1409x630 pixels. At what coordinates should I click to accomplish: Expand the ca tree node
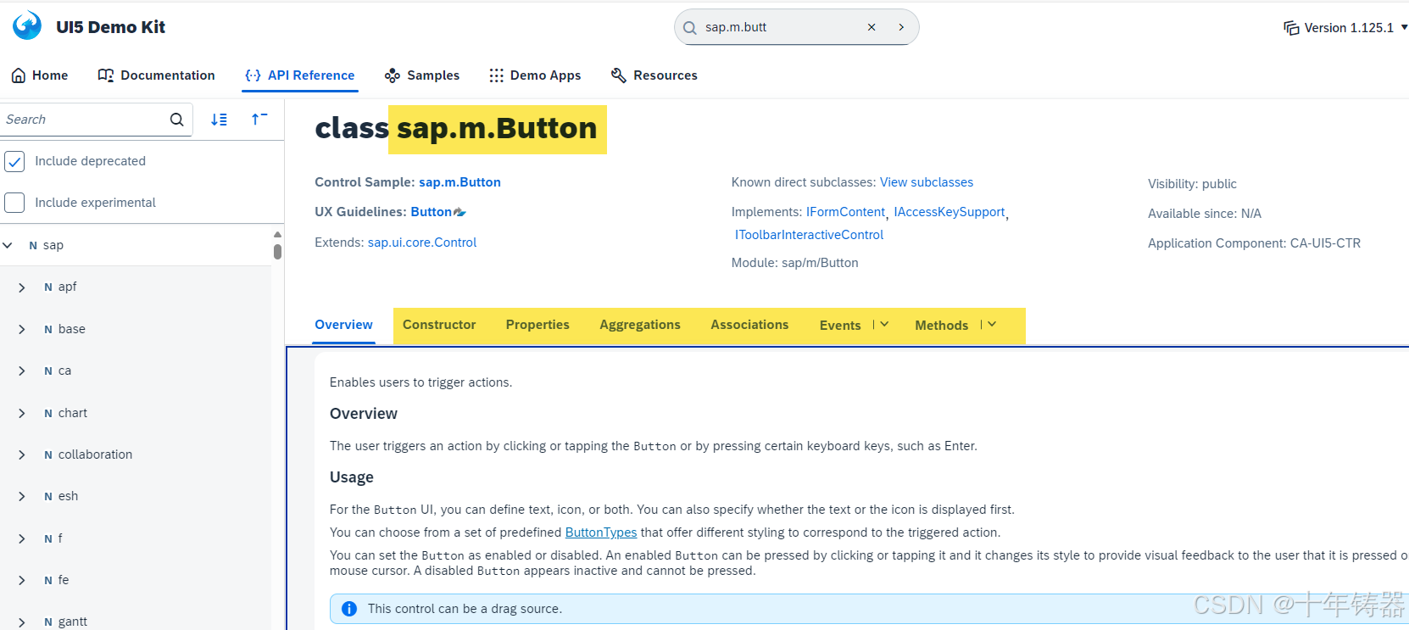[21, 371]
